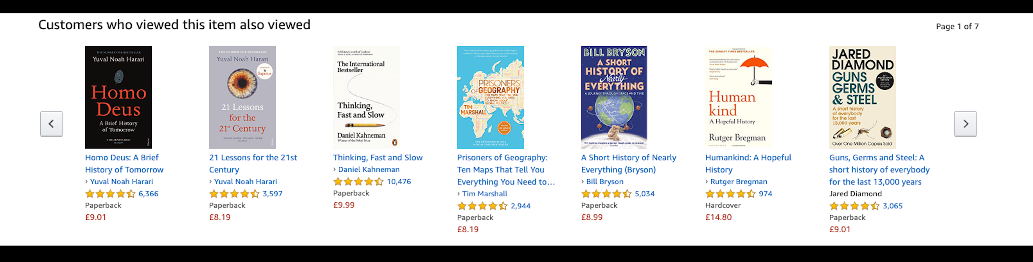This screenshot has width=1033, height=262.
Task: View 3,065 reviews for Guns, Germs and Steel
Action: [x=892, y=206]
